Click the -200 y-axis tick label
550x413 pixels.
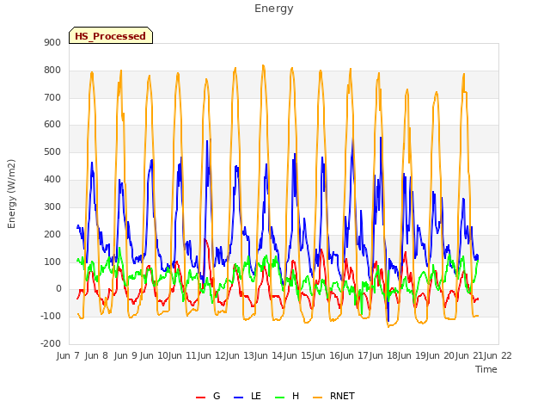pos(51,343)
